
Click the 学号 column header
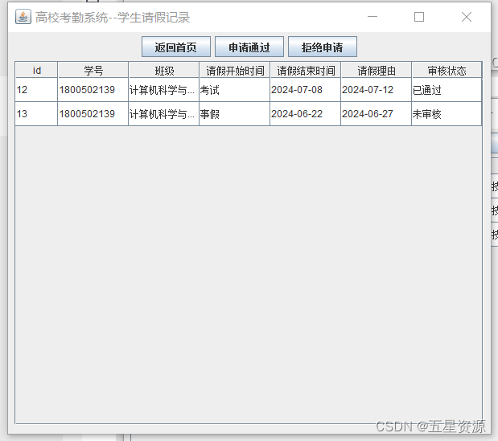(x=93, y=70)
